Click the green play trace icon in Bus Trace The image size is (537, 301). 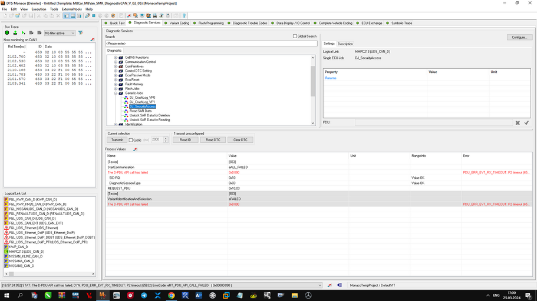[x=24, y=33]
